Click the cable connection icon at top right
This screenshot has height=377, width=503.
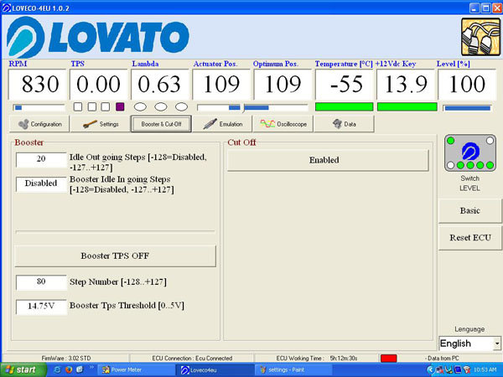pos(478,35)
